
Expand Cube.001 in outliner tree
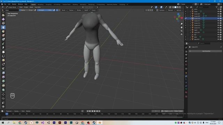190,14
